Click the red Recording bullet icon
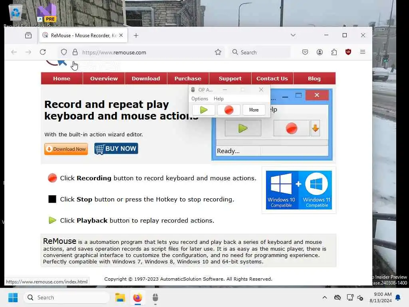409x307 pixels. (x=52, y=178)
